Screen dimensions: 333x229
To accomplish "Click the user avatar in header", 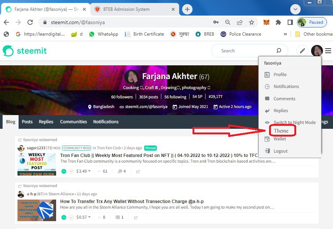I will click(x=317, y=51).
